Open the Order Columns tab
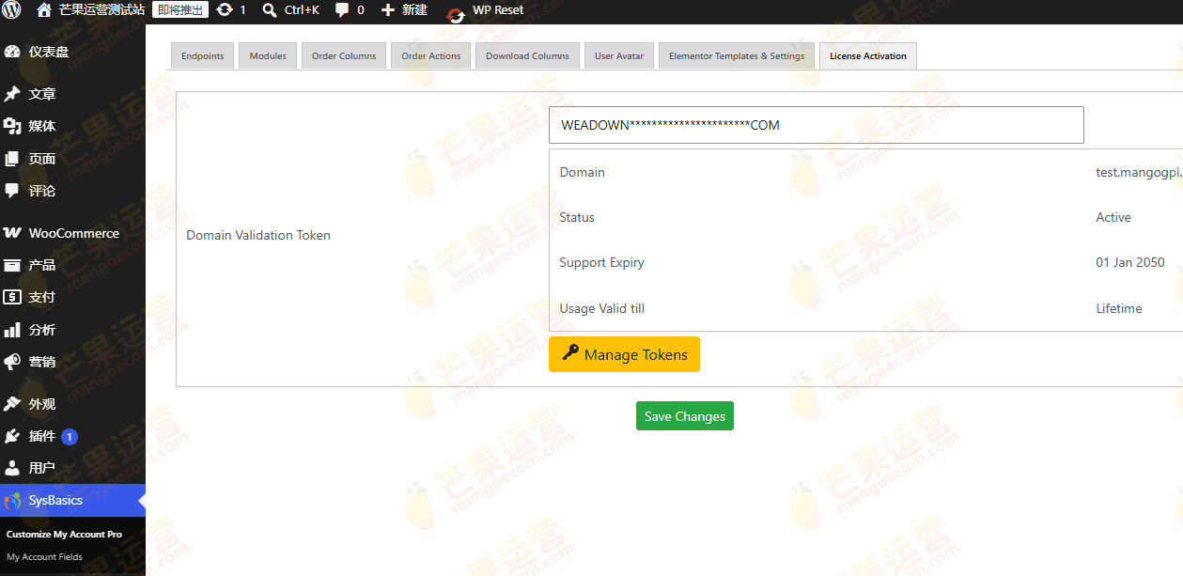1183x576 pixels. coord(344,56)
